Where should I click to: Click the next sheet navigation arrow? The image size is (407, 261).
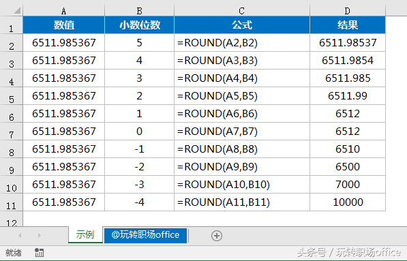point(39,235)
